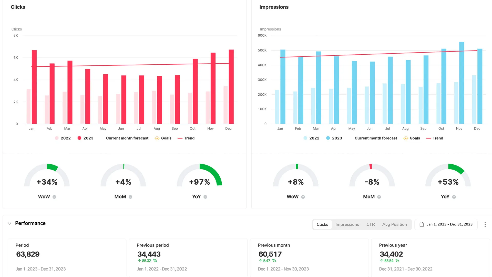Click the pink 2022 color dot in Clicks legend
This screenshot has height=277, width=492.
56,138
